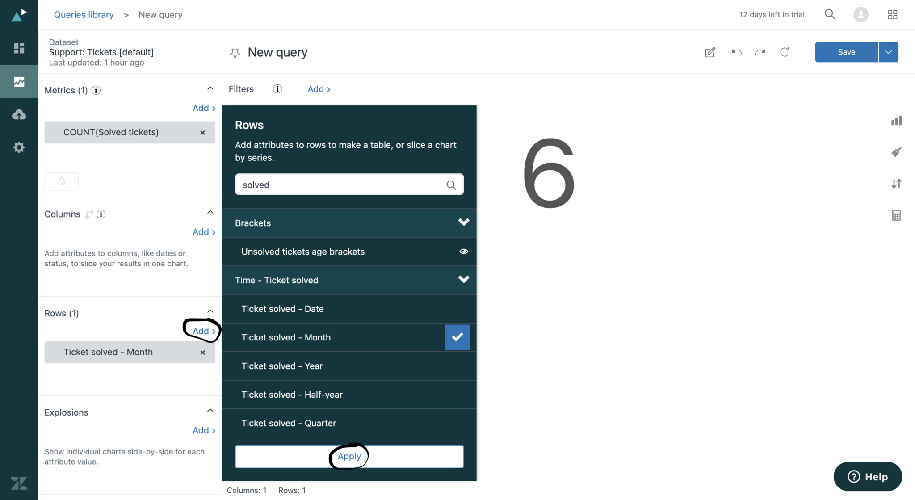Check the Ticket solved - Month option
Screen dimensions: 915x500
pyautogui.click(x=457, y=337)
